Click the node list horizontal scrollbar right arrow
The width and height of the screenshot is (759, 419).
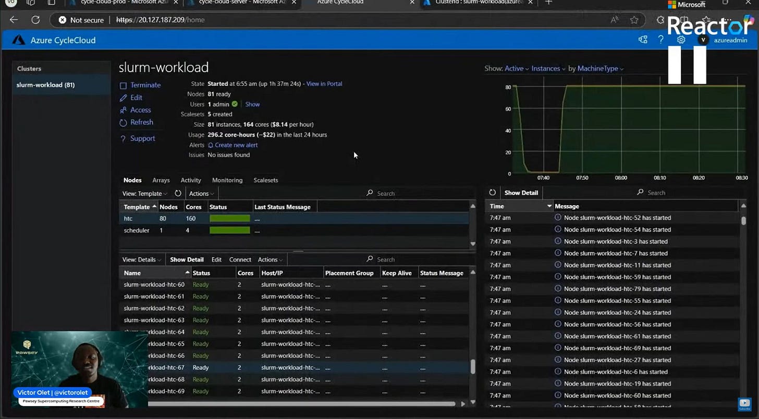coord(463,403)
